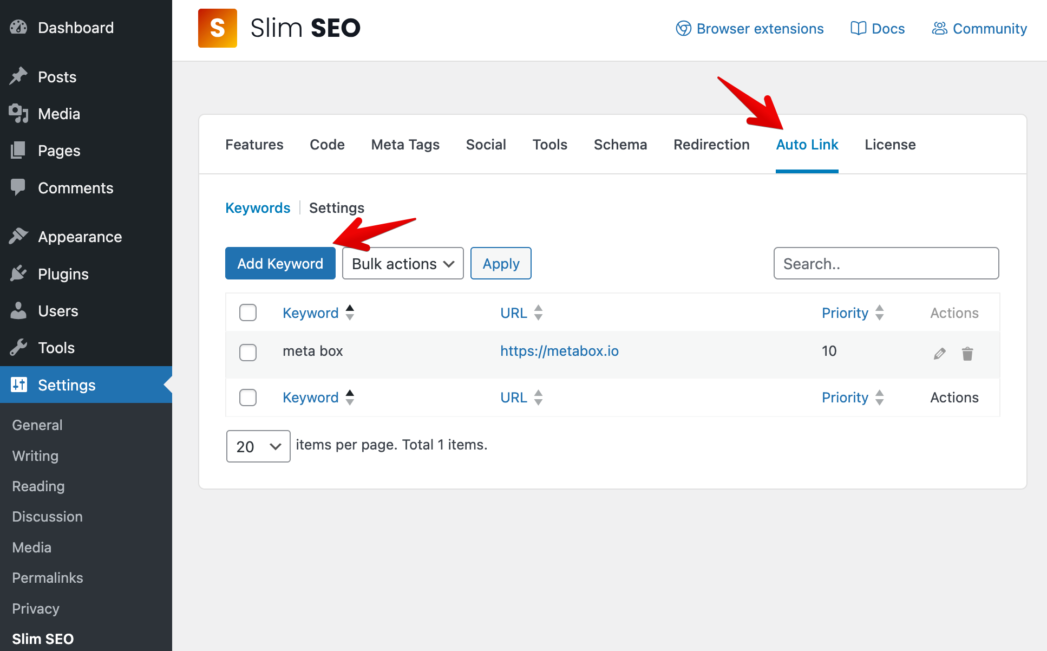The width and height of the screenshot is (1047, 651).
Task: Select the Appearance paintbrush icon
Action: (x=18, y=235)
